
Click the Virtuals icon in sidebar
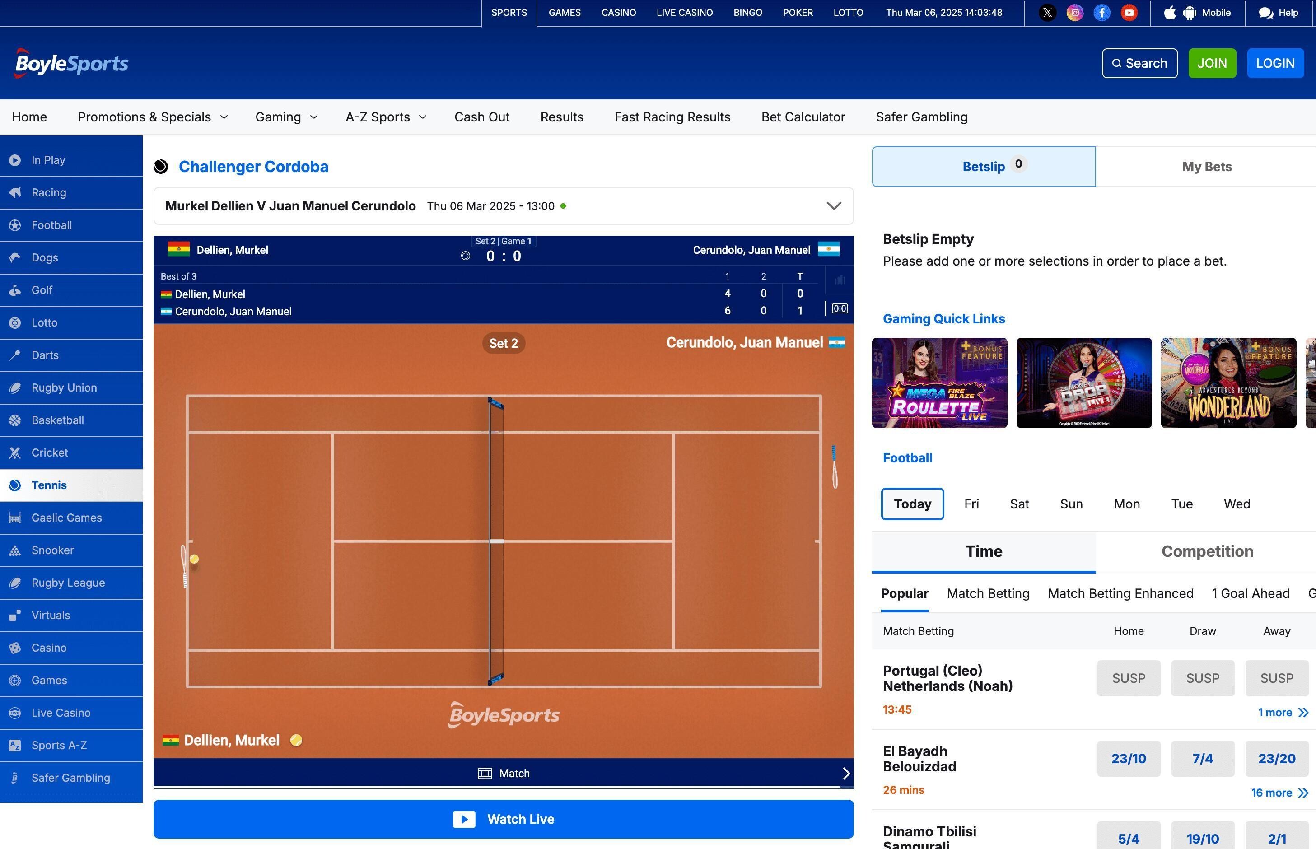tap(15, 615)
